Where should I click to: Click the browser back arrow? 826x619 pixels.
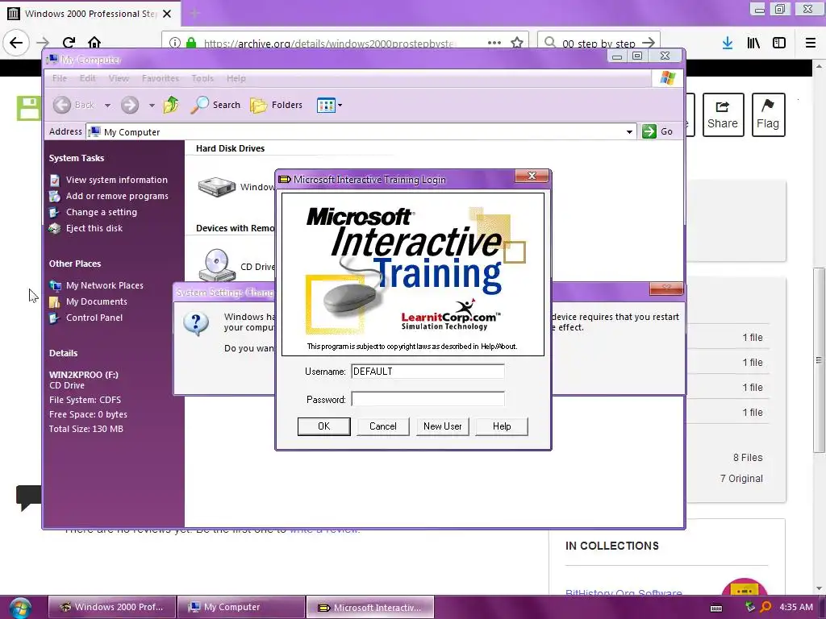coord(16,43)
